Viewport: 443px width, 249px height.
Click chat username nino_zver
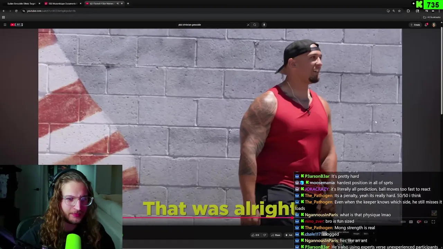coord(314,221)
